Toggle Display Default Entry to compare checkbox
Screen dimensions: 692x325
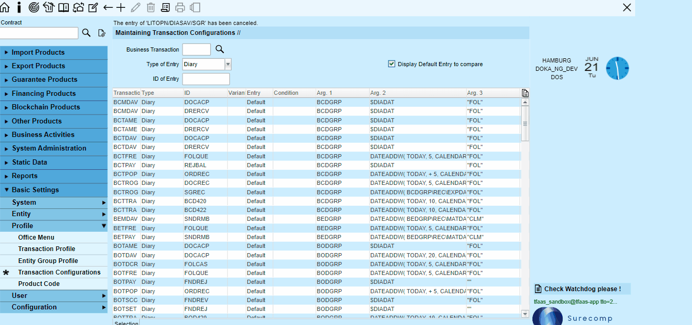tap(392, 64)
